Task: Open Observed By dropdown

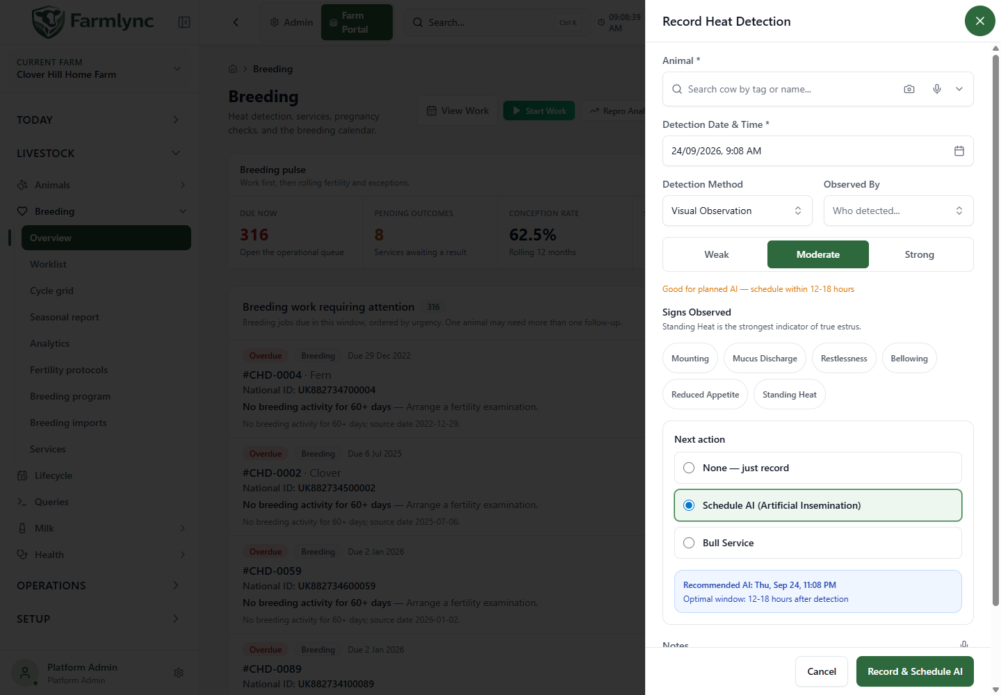Action: (x=899, y=211)
